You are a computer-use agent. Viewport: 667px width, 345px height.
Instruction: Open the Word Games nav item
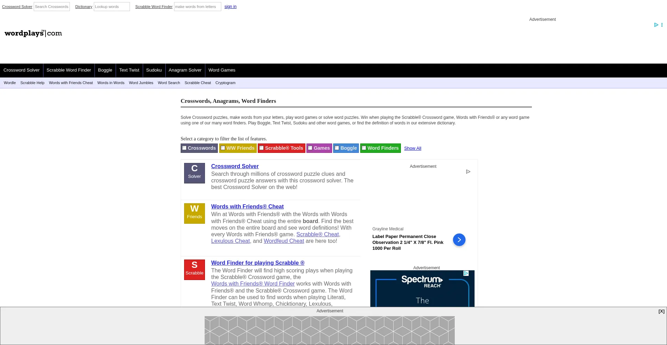222,70
